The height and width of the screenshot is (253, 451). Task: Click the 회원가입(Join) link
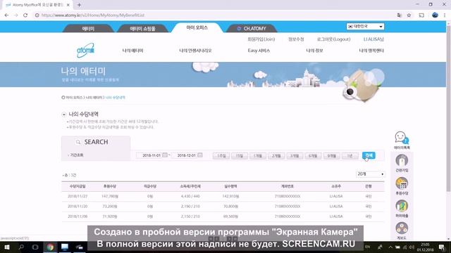tap(261, 39)
